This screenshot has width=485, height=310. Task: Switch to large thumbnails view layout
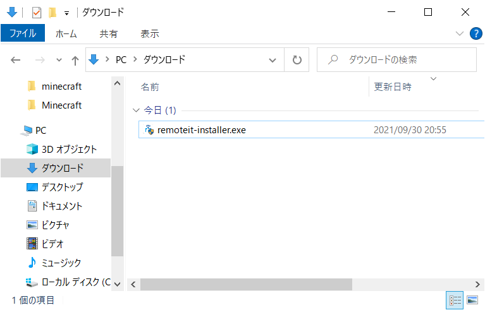[x=472, y=300]
